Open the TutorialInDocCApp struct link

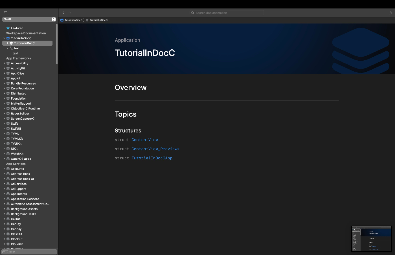(x=152, y=158)
